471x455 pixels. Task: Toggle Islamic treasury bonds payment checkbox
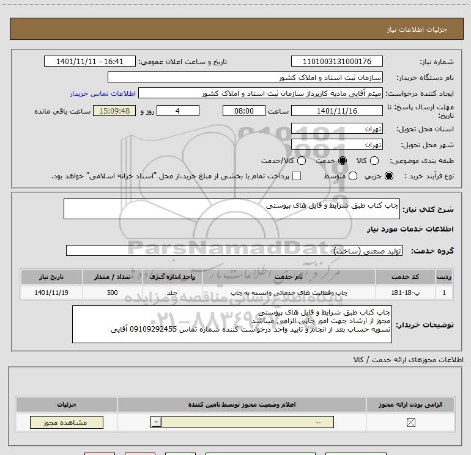click(297, 176)
